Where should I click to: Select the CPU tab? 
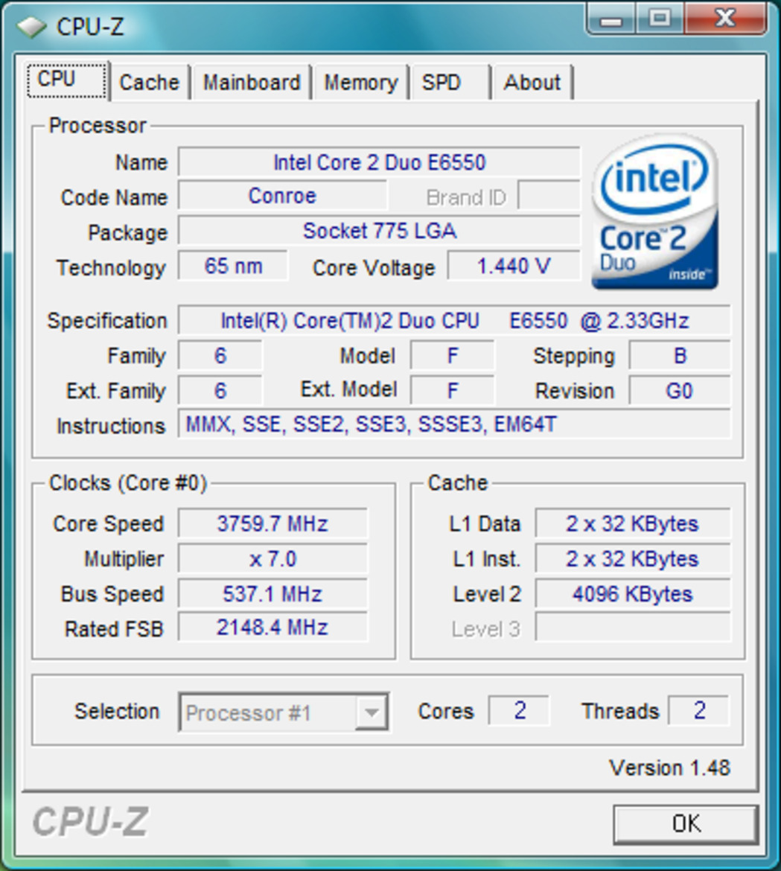(x=67, y=80)
